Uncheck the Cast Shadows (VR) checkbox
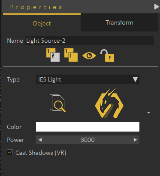This screenshot has width=160, height=176. 10,153
